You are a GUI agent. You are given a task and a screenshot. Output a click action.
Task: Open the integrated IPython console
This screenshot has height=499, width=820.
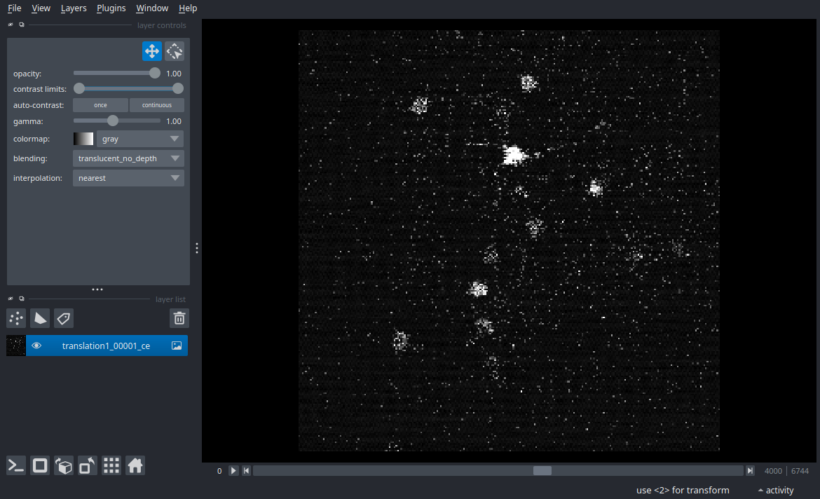[15, 465]
